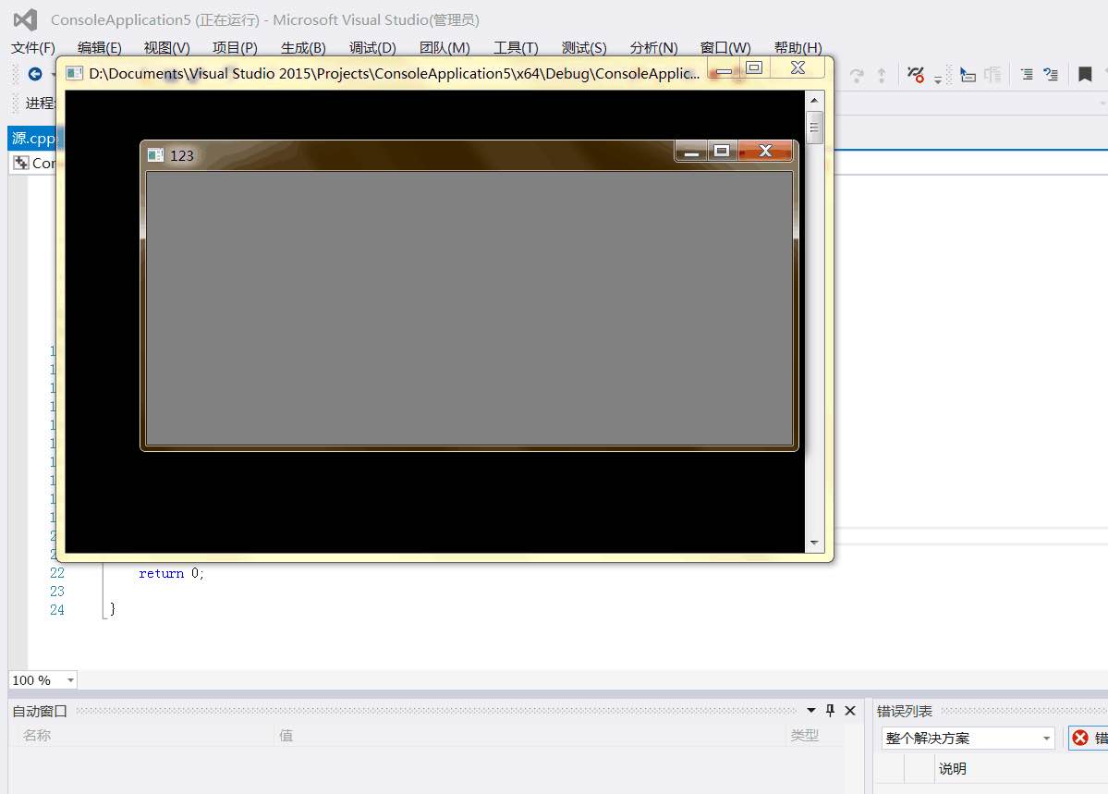Screen dimensions: 1108x794
Task: Click the project scope icon beside Con
Action: coord(21,163)
